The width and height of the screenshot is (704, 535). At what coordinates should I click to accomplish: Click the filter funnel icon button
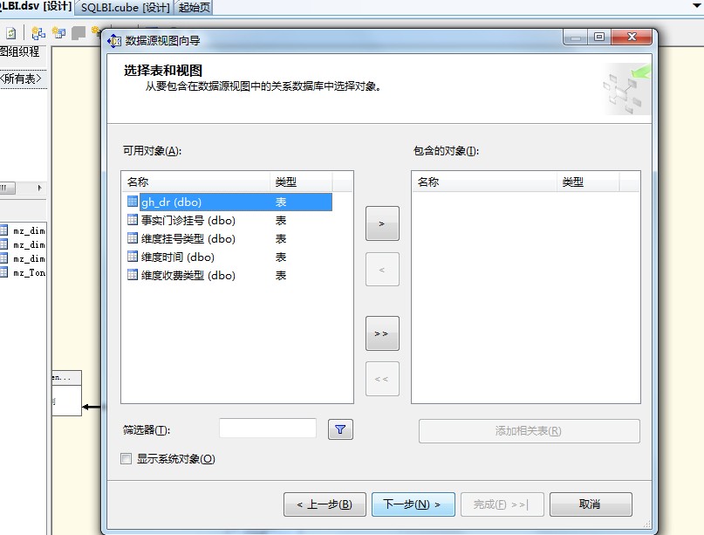(x=340, y=429)
